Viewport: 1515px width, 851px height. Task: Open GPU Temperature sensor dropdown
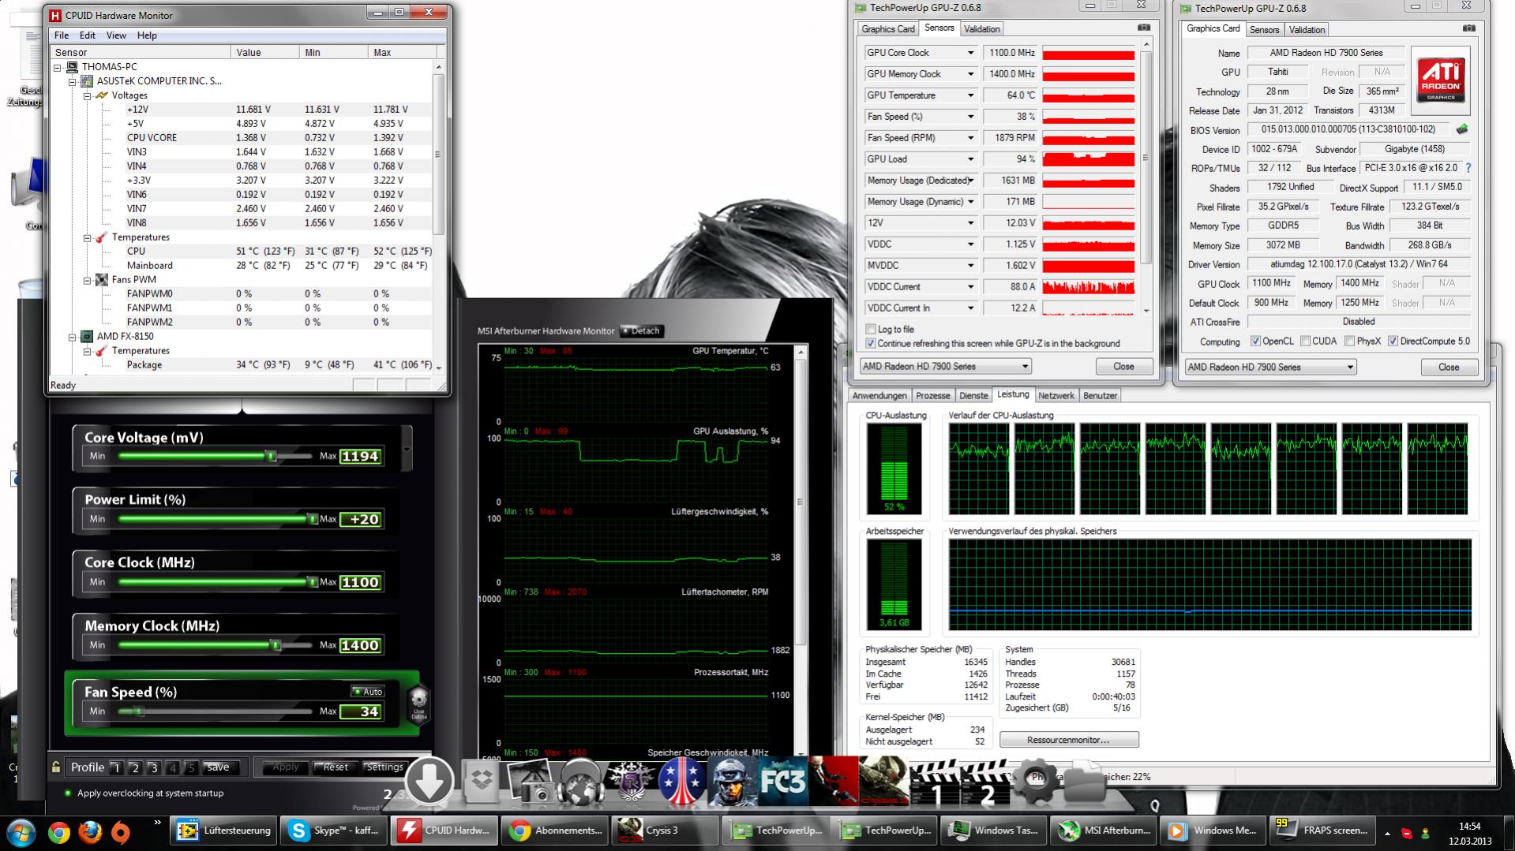[x=970, y=95]
